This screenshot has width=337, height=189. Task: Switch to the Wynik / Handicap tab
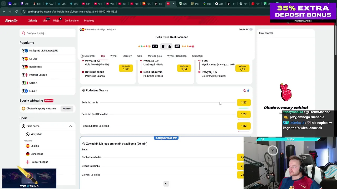coord(177,56)
